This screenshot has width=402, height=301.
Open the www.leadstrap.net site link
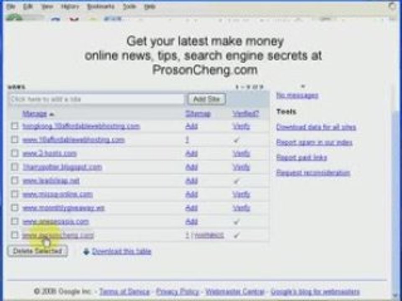click(51, 181)
